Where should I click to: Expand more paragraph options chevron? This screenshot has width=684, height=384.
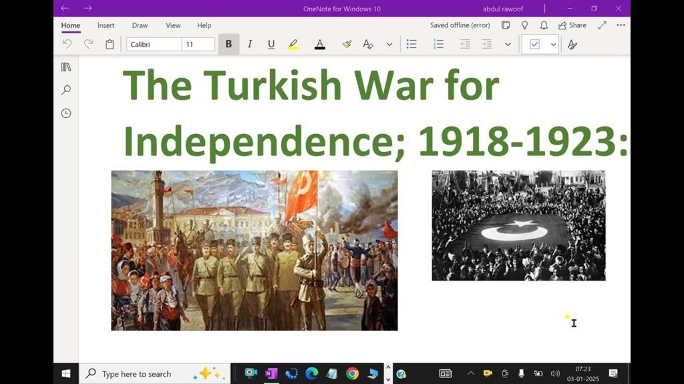point(508,44)
